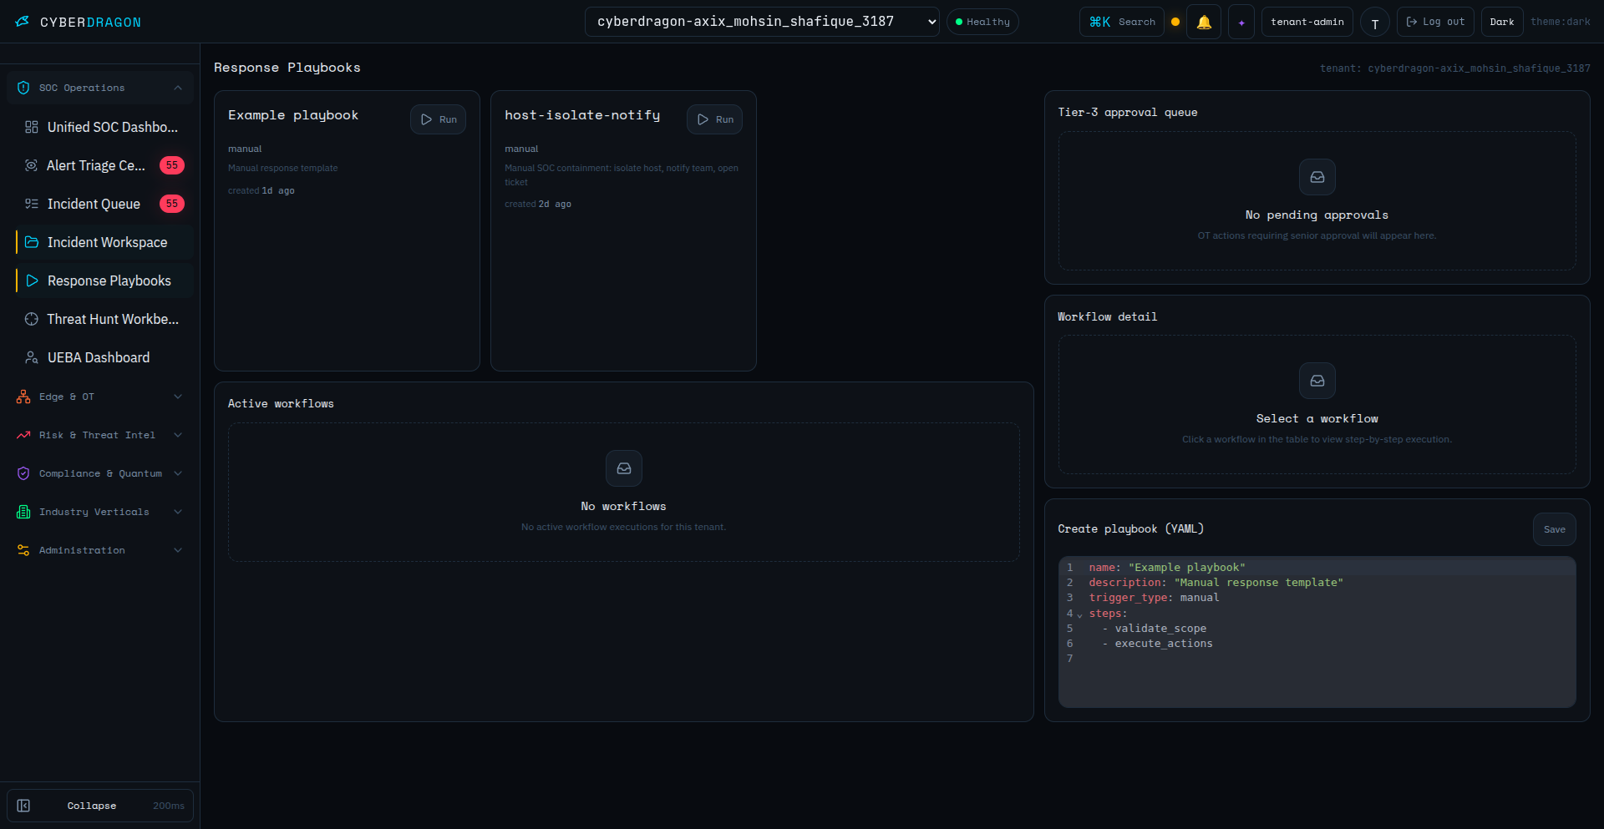Image resolution: width=1604 pixels, height=829 pixels.
Task: Click the Log out button
Action: [1435, 22]
